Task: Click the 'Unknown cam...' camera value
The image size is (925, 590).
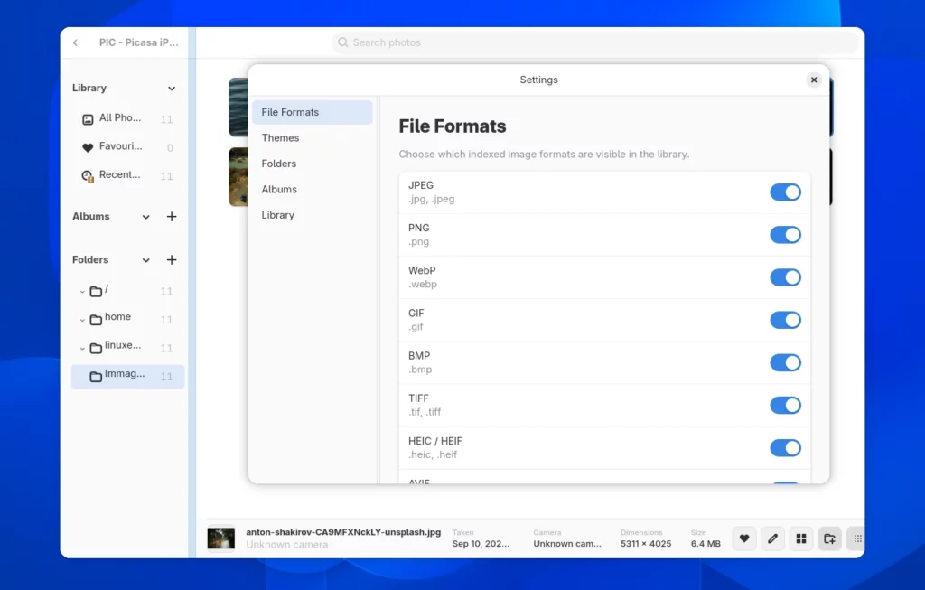Action: tap(567, 544)
